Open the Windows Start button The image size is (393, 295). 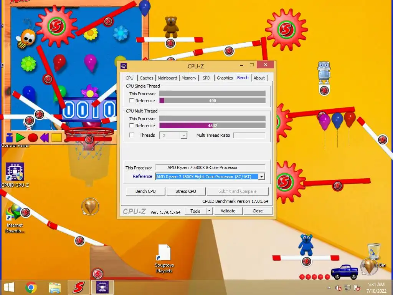(9, 287)
